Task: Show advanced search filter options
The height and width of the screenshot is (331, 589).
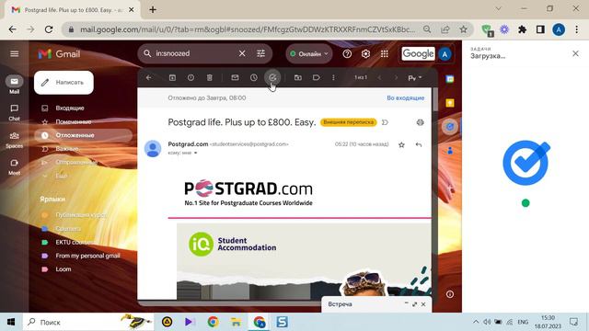Action: click(260, 53)
